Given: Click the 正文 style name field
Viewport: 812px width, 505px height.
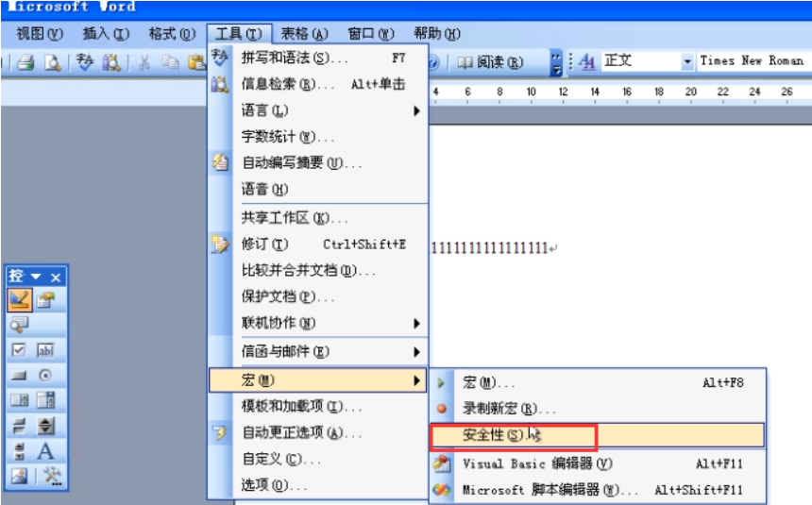Looking at the screenshot, I should point(641,61).
